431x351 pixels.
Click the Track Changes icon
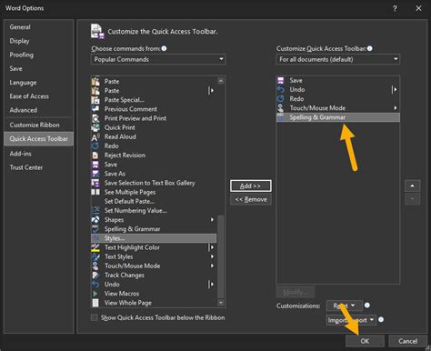pyautogui.click(x=95, y=275)
